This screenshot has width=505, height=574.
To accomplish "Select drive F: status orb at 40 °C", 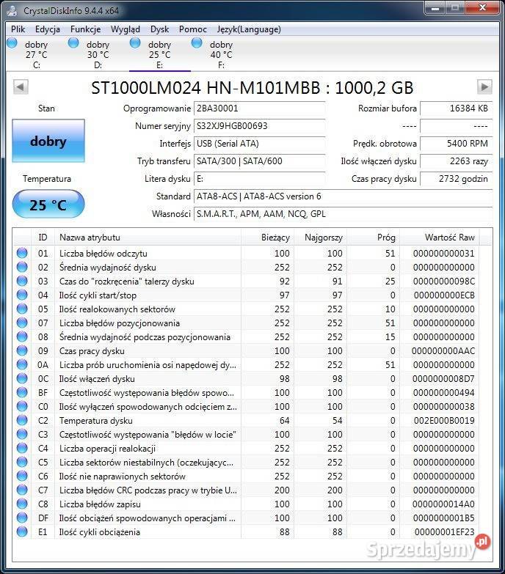I will pyautogui.click(x=197, y=44).
